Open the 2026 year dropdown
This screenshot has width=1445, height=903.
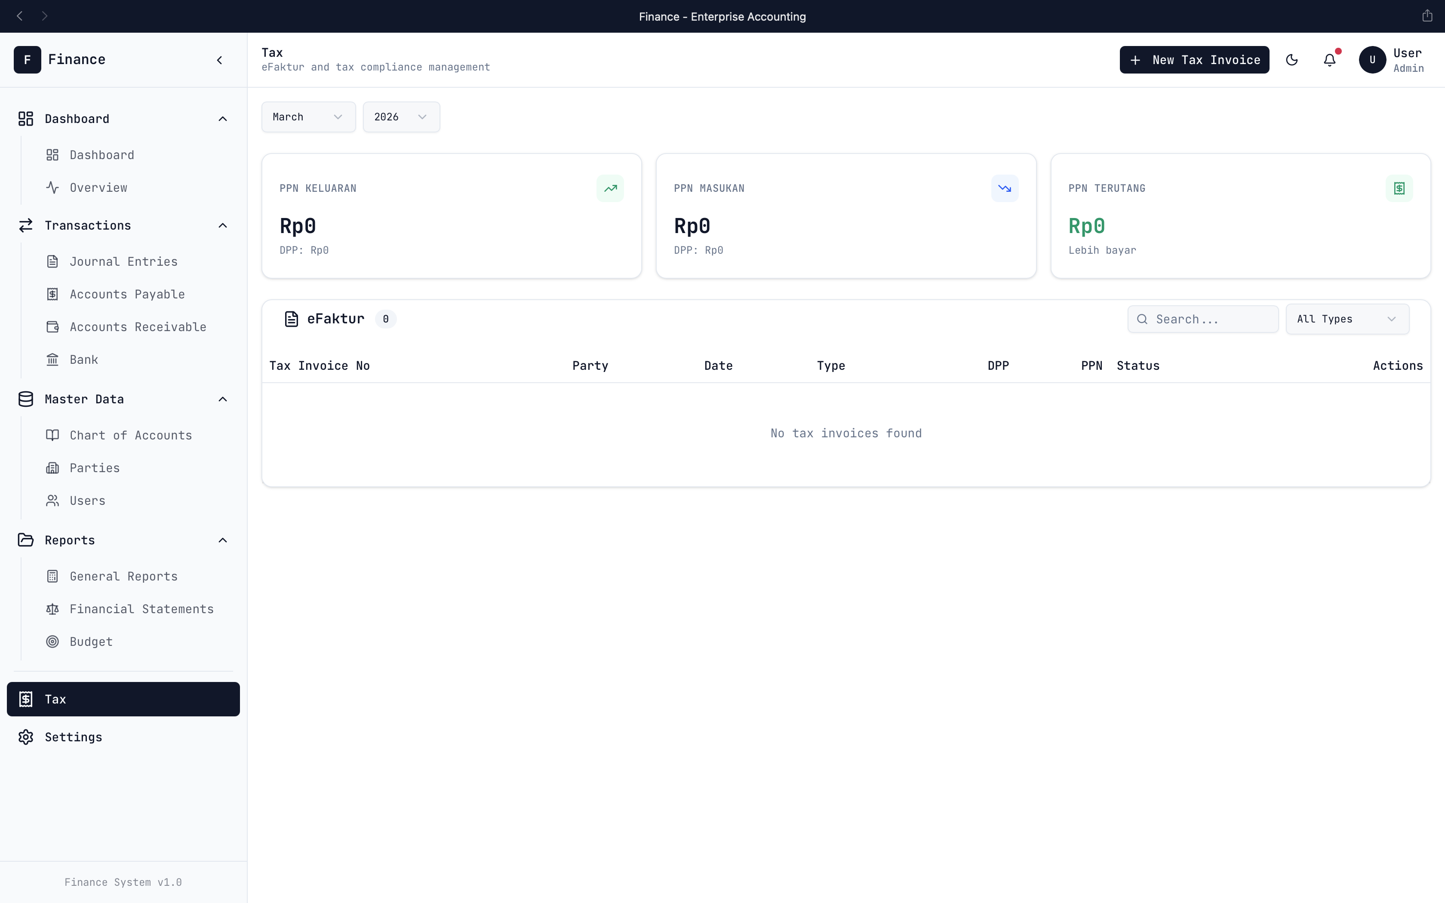[x=401, y=117]
